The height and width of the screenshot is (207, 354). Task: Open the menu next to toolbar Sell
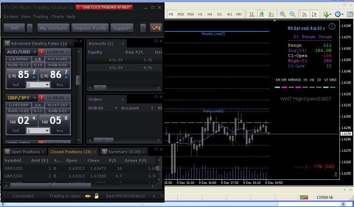(30, 28)
